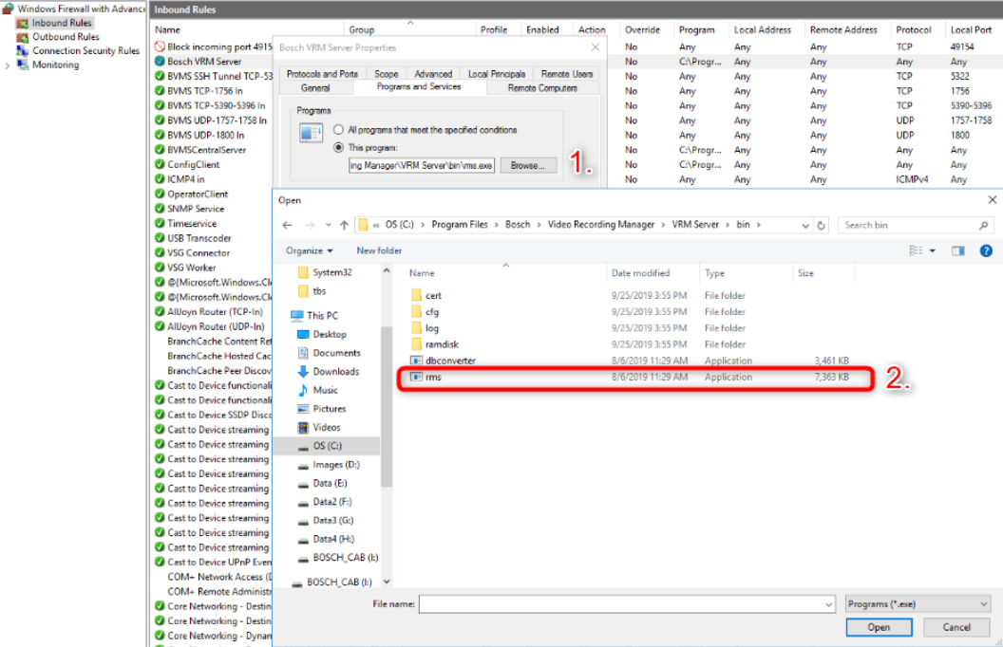
Task: Click the blocked icon of port 4915 rule
Action: tap(160, 46)
